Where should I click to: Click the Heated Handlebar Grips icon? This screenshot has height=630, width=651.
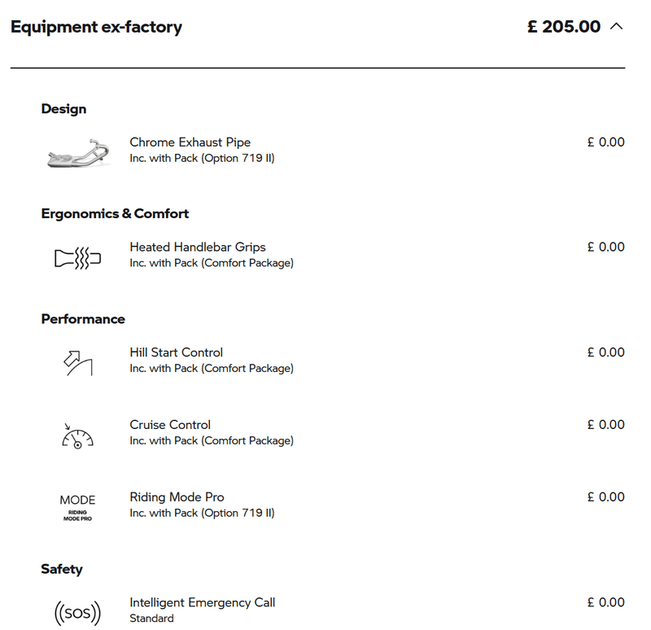tap(77, 259)
